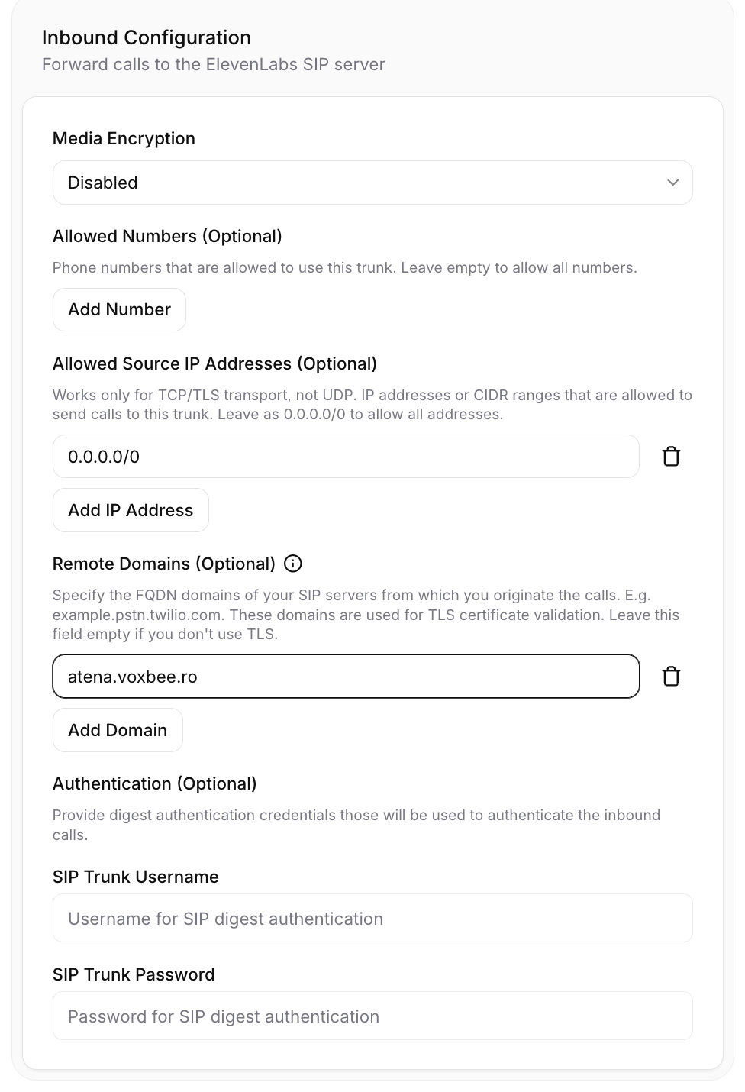Screen dimensions: 745x1092
Task: Click the SIP Trunk Username label
Action: 135,877
